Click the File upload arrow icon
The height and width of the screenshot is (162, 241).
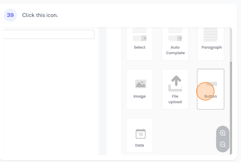[x=175, y=83]
